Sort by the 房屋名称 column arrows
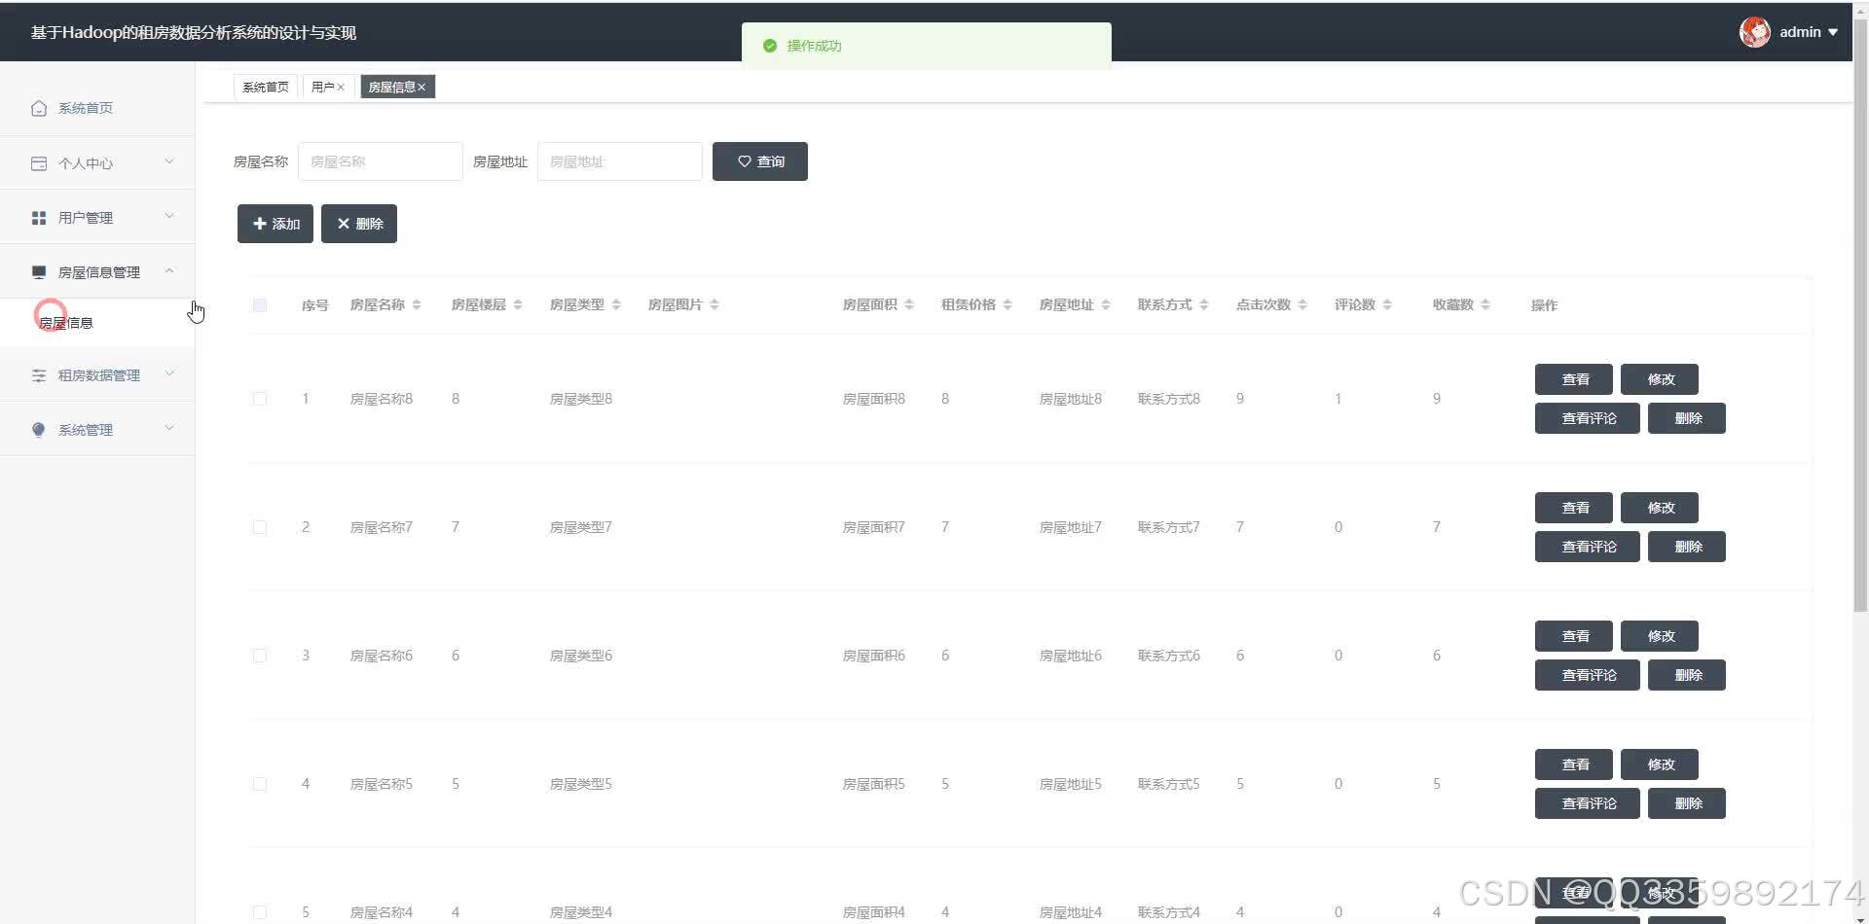Image resolution: width=1869 pixels, height=924 pixels. tap(417, 305)
